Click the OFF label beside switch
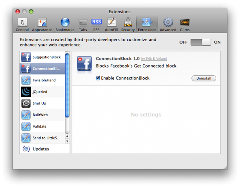The image size is (240, 187). point(183,42)
